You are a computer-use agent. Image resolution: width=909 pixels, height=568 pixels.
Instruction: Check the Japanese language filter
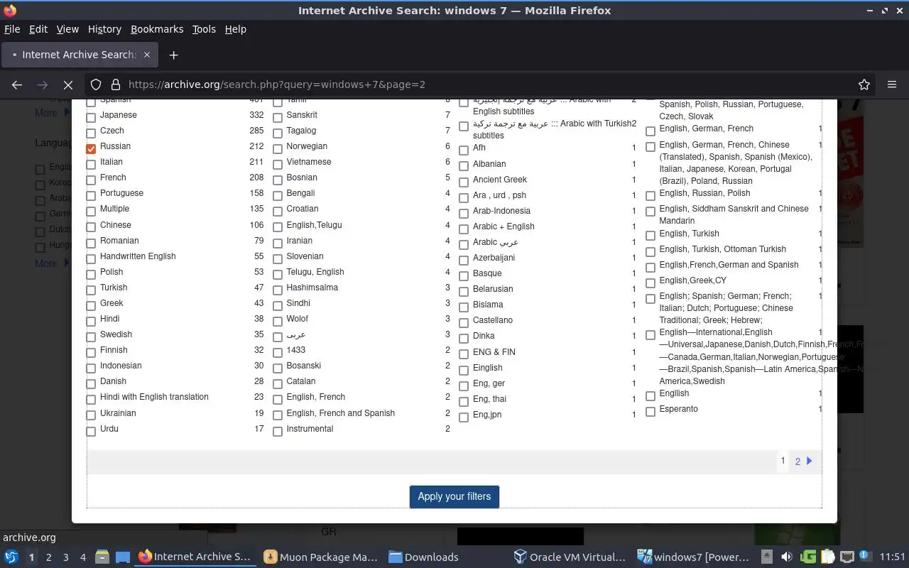[91, 117]
